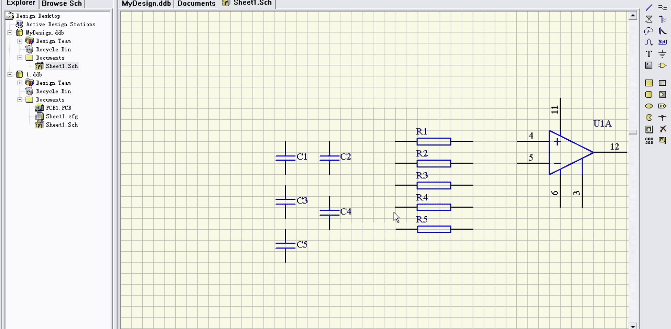Collapse Documents folder under MyDesign.ddb
The width and height of the screenshot is (671, 329).
20,58
